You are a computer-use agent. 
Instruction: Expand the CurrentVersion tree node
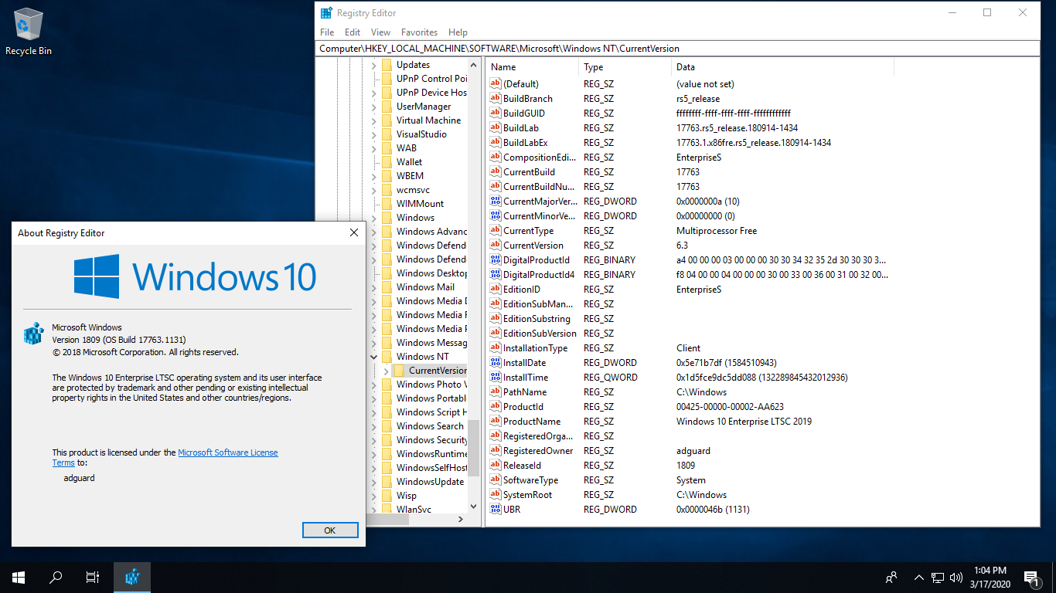point(387,371)
